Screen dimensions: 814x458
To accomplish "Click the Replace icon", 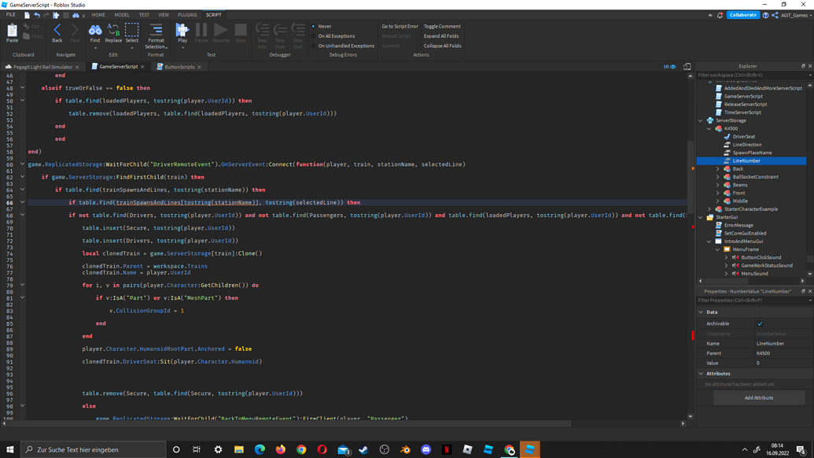I will (x=112, y=31).
